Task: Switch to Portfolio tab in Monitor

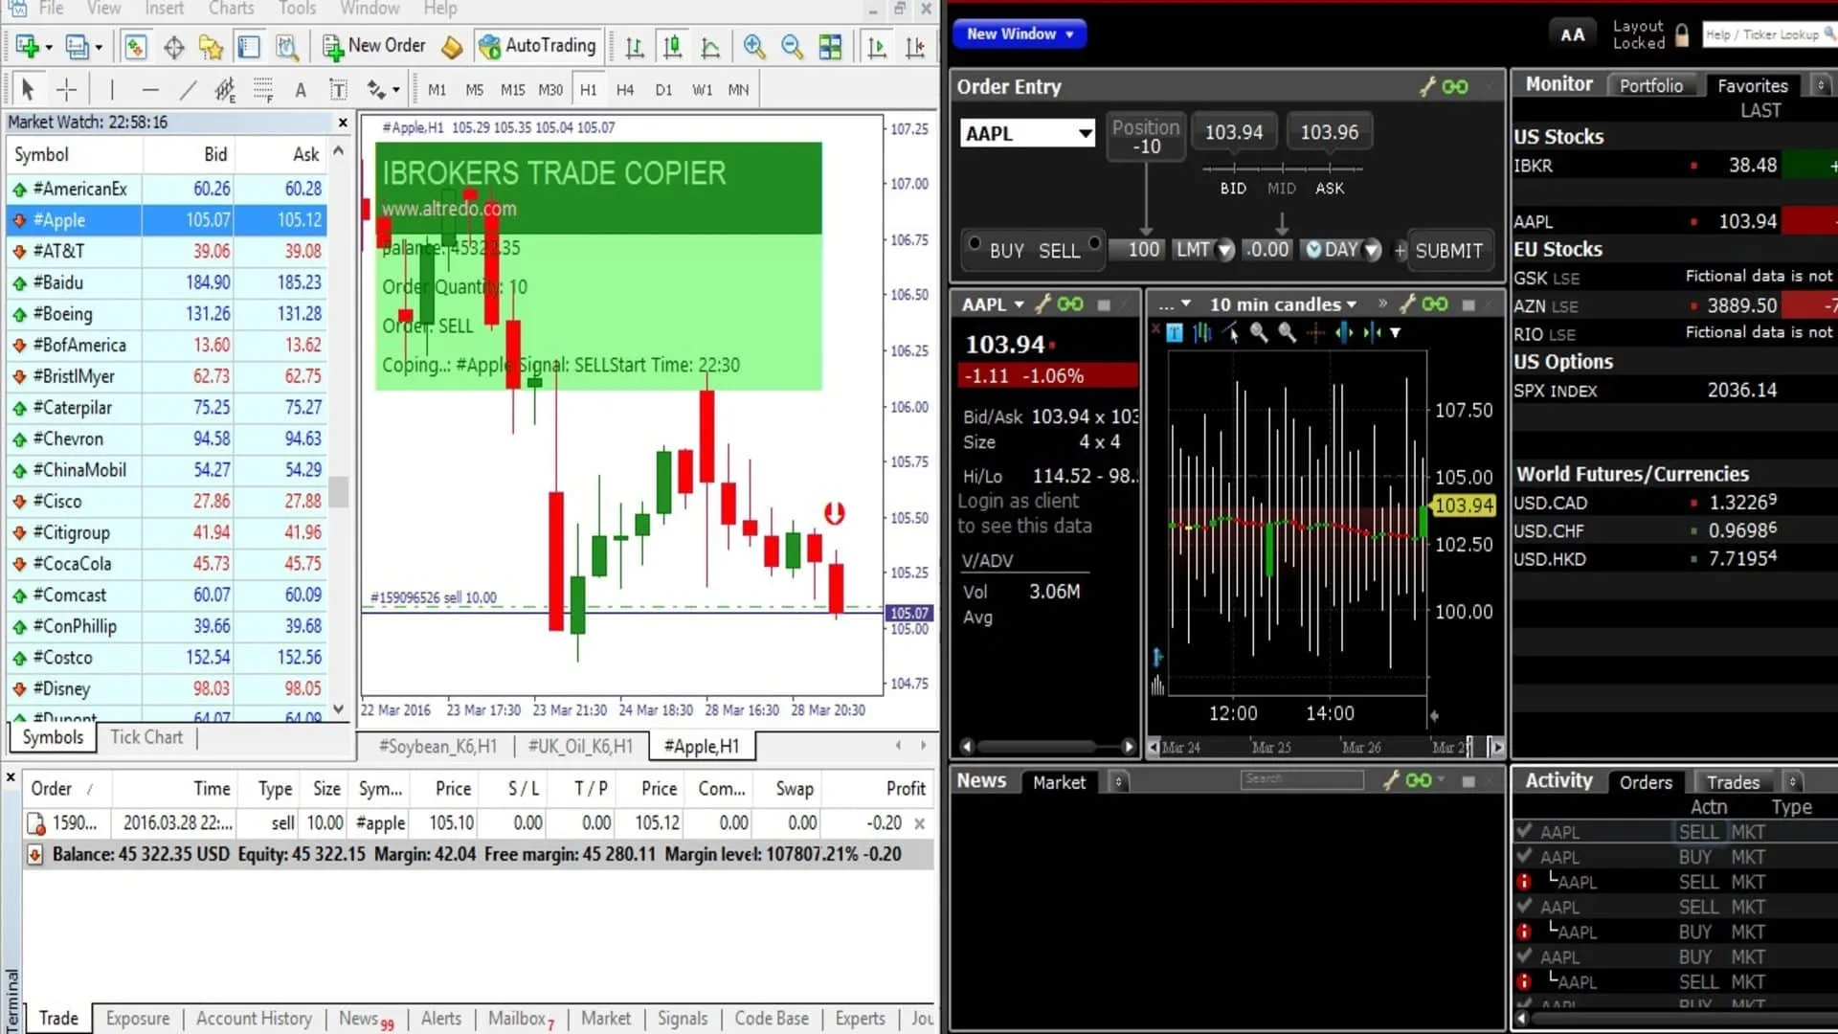Action: (x=1650, y=85)
